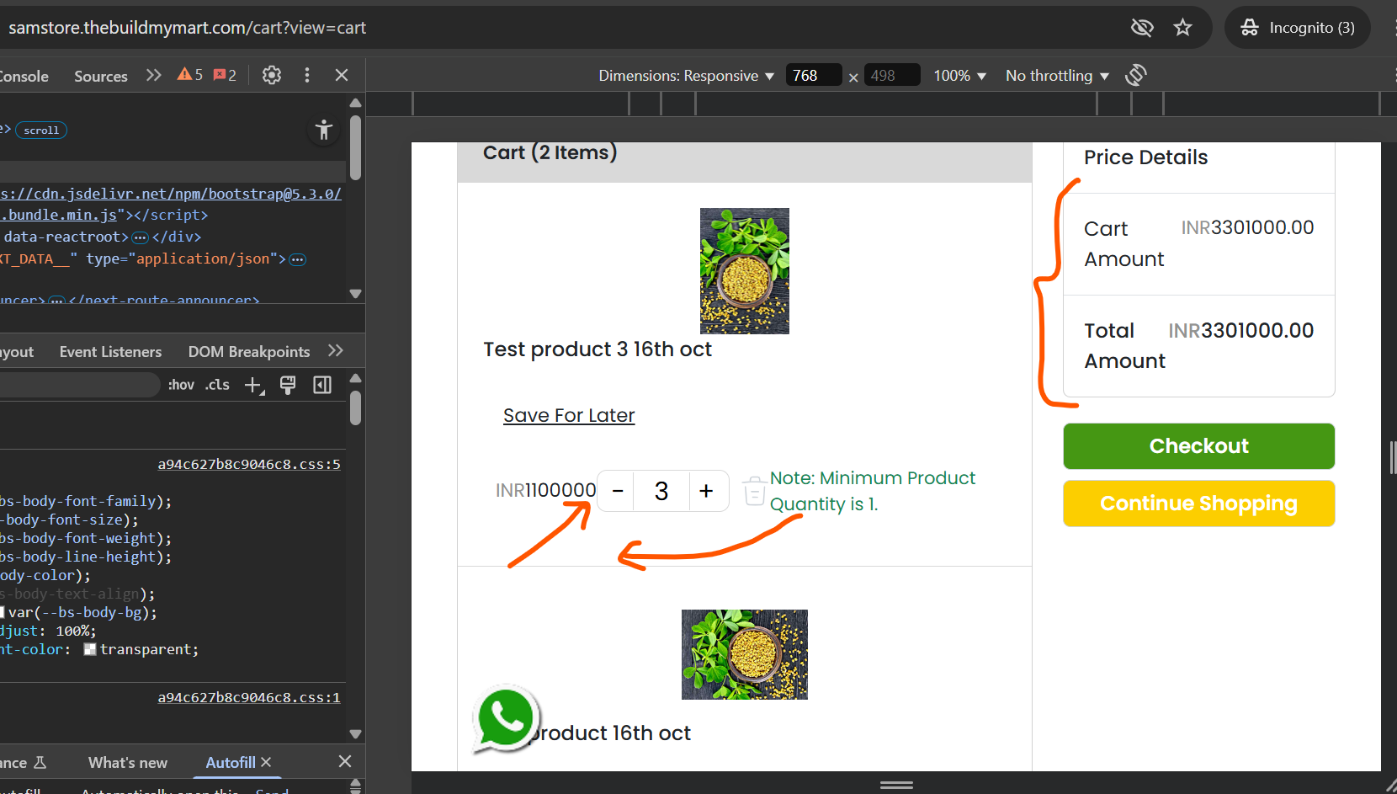Click the Cart (2 Items) heading
Screen dimensions: 1397x794
[x=550, y=152]
